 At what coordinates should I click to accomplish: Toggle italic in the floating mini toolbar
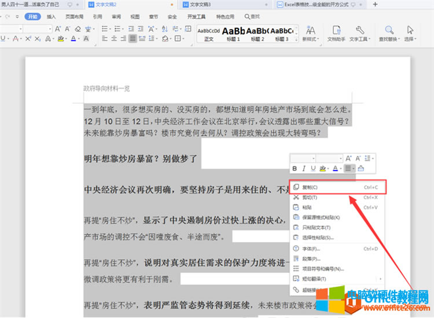pyautogui.click(x=304, y=168)
